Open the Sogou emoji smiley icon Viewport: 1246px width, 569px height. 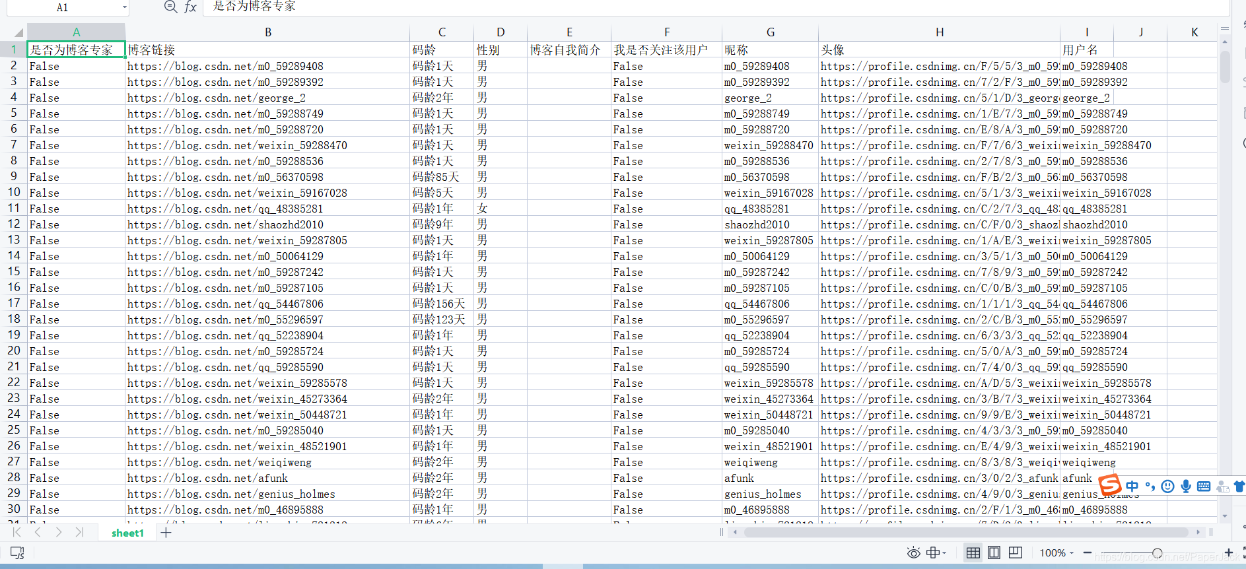click(1168, 486)
